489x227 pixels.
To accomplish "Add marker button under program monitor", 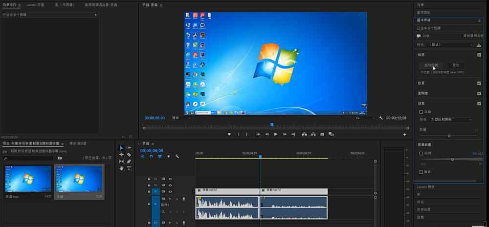I will (x=229, y=134).
